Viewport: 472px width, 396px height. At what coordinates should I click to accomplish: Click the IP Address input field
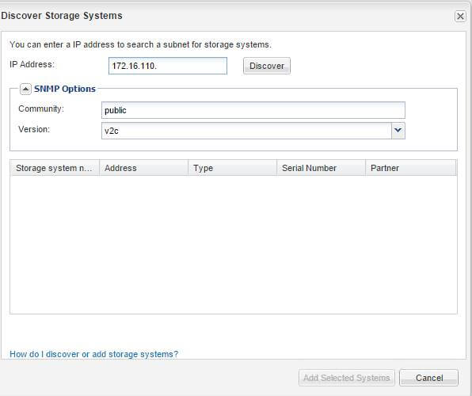[x=168, y=66]
